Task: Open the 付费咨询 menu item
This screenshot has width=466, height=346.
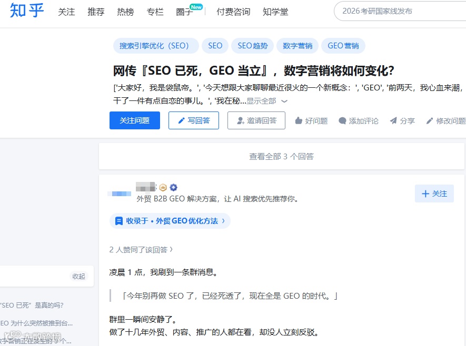Action: coord(233,12)
